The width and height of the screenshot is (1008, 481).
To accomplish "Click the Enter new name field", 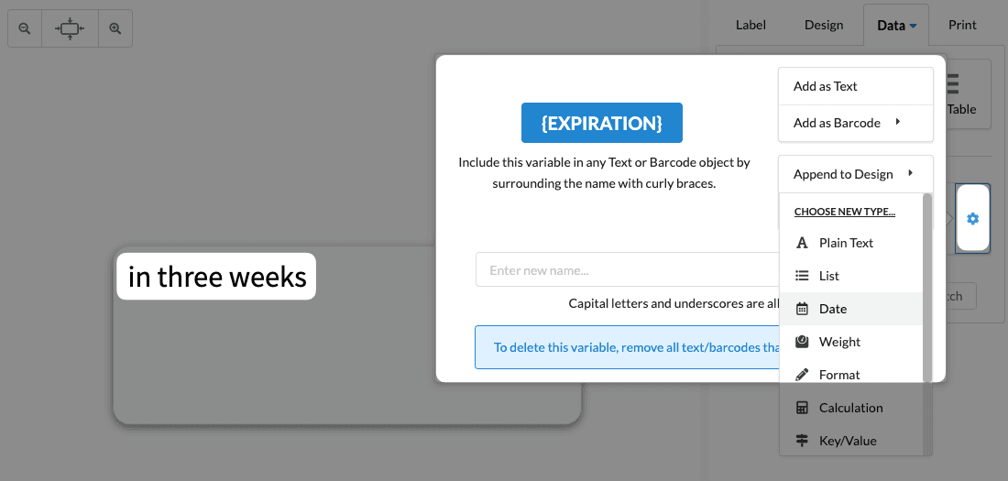I will 623,270.
